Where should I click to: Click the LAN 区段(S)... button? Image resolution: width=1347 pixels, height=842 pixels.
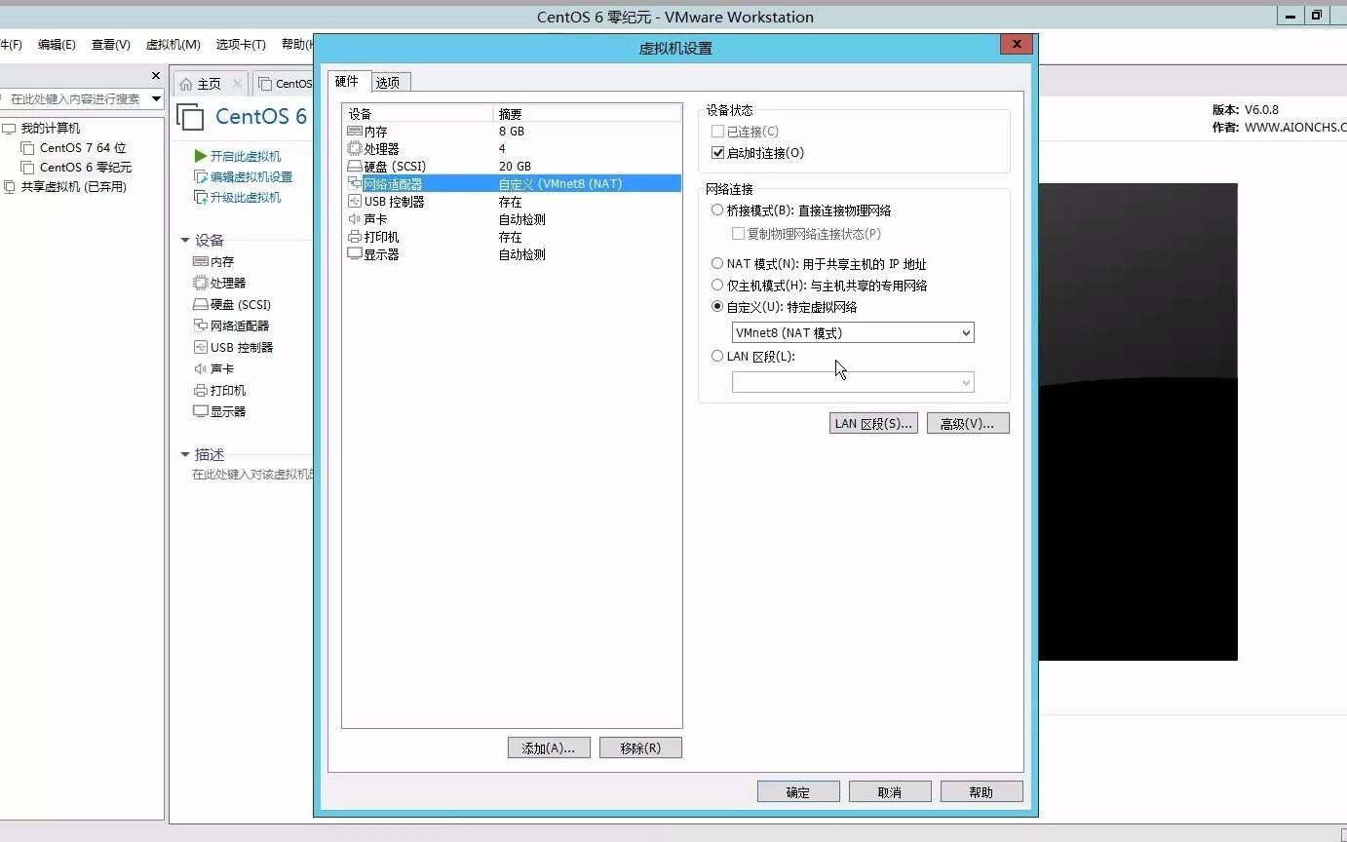pyautogui.click(x=873, y=424)
